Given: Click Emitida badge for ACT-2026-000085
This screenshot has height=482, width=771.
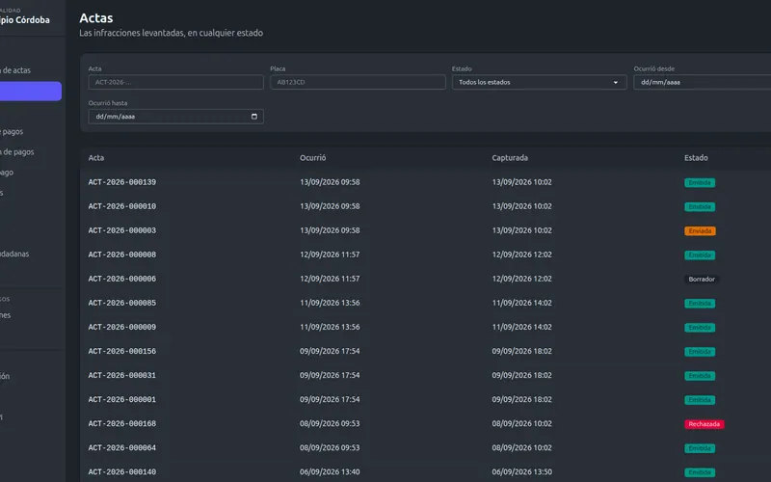Looking at the screenshot, I should coord(700,303).
